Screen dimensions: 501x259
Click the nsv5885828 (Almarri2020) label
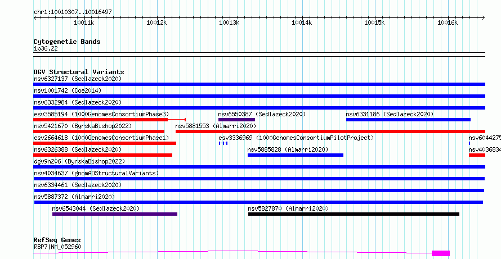click(x=288, y=149)
